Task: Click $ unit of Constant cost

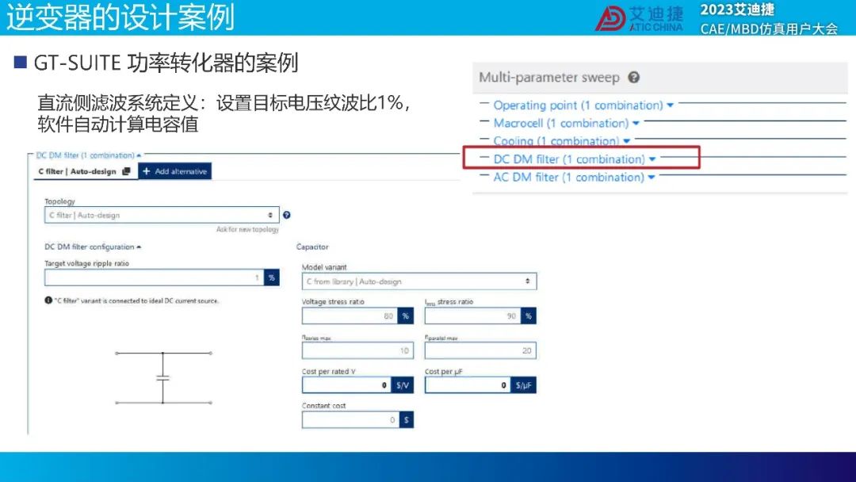Action: [x=407, y=420]
